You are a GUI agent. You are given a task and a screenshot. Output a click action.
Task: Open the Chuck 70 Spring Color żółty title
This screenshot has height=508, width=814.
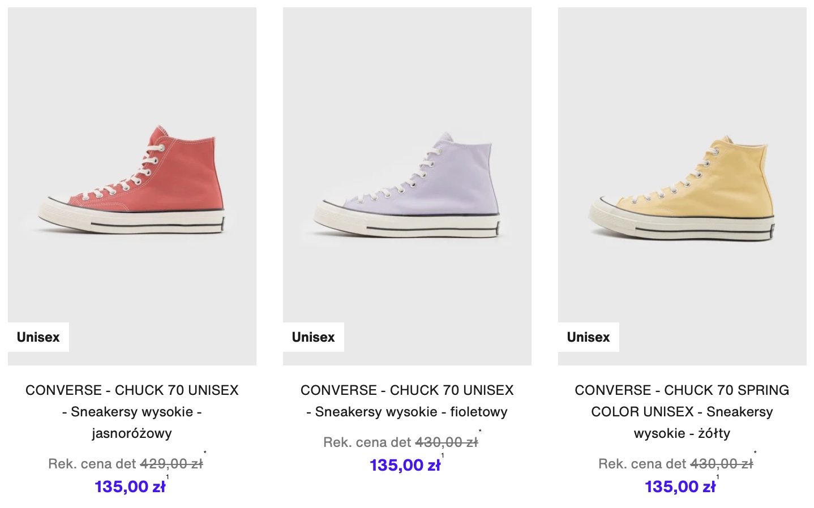click(682, 412)
